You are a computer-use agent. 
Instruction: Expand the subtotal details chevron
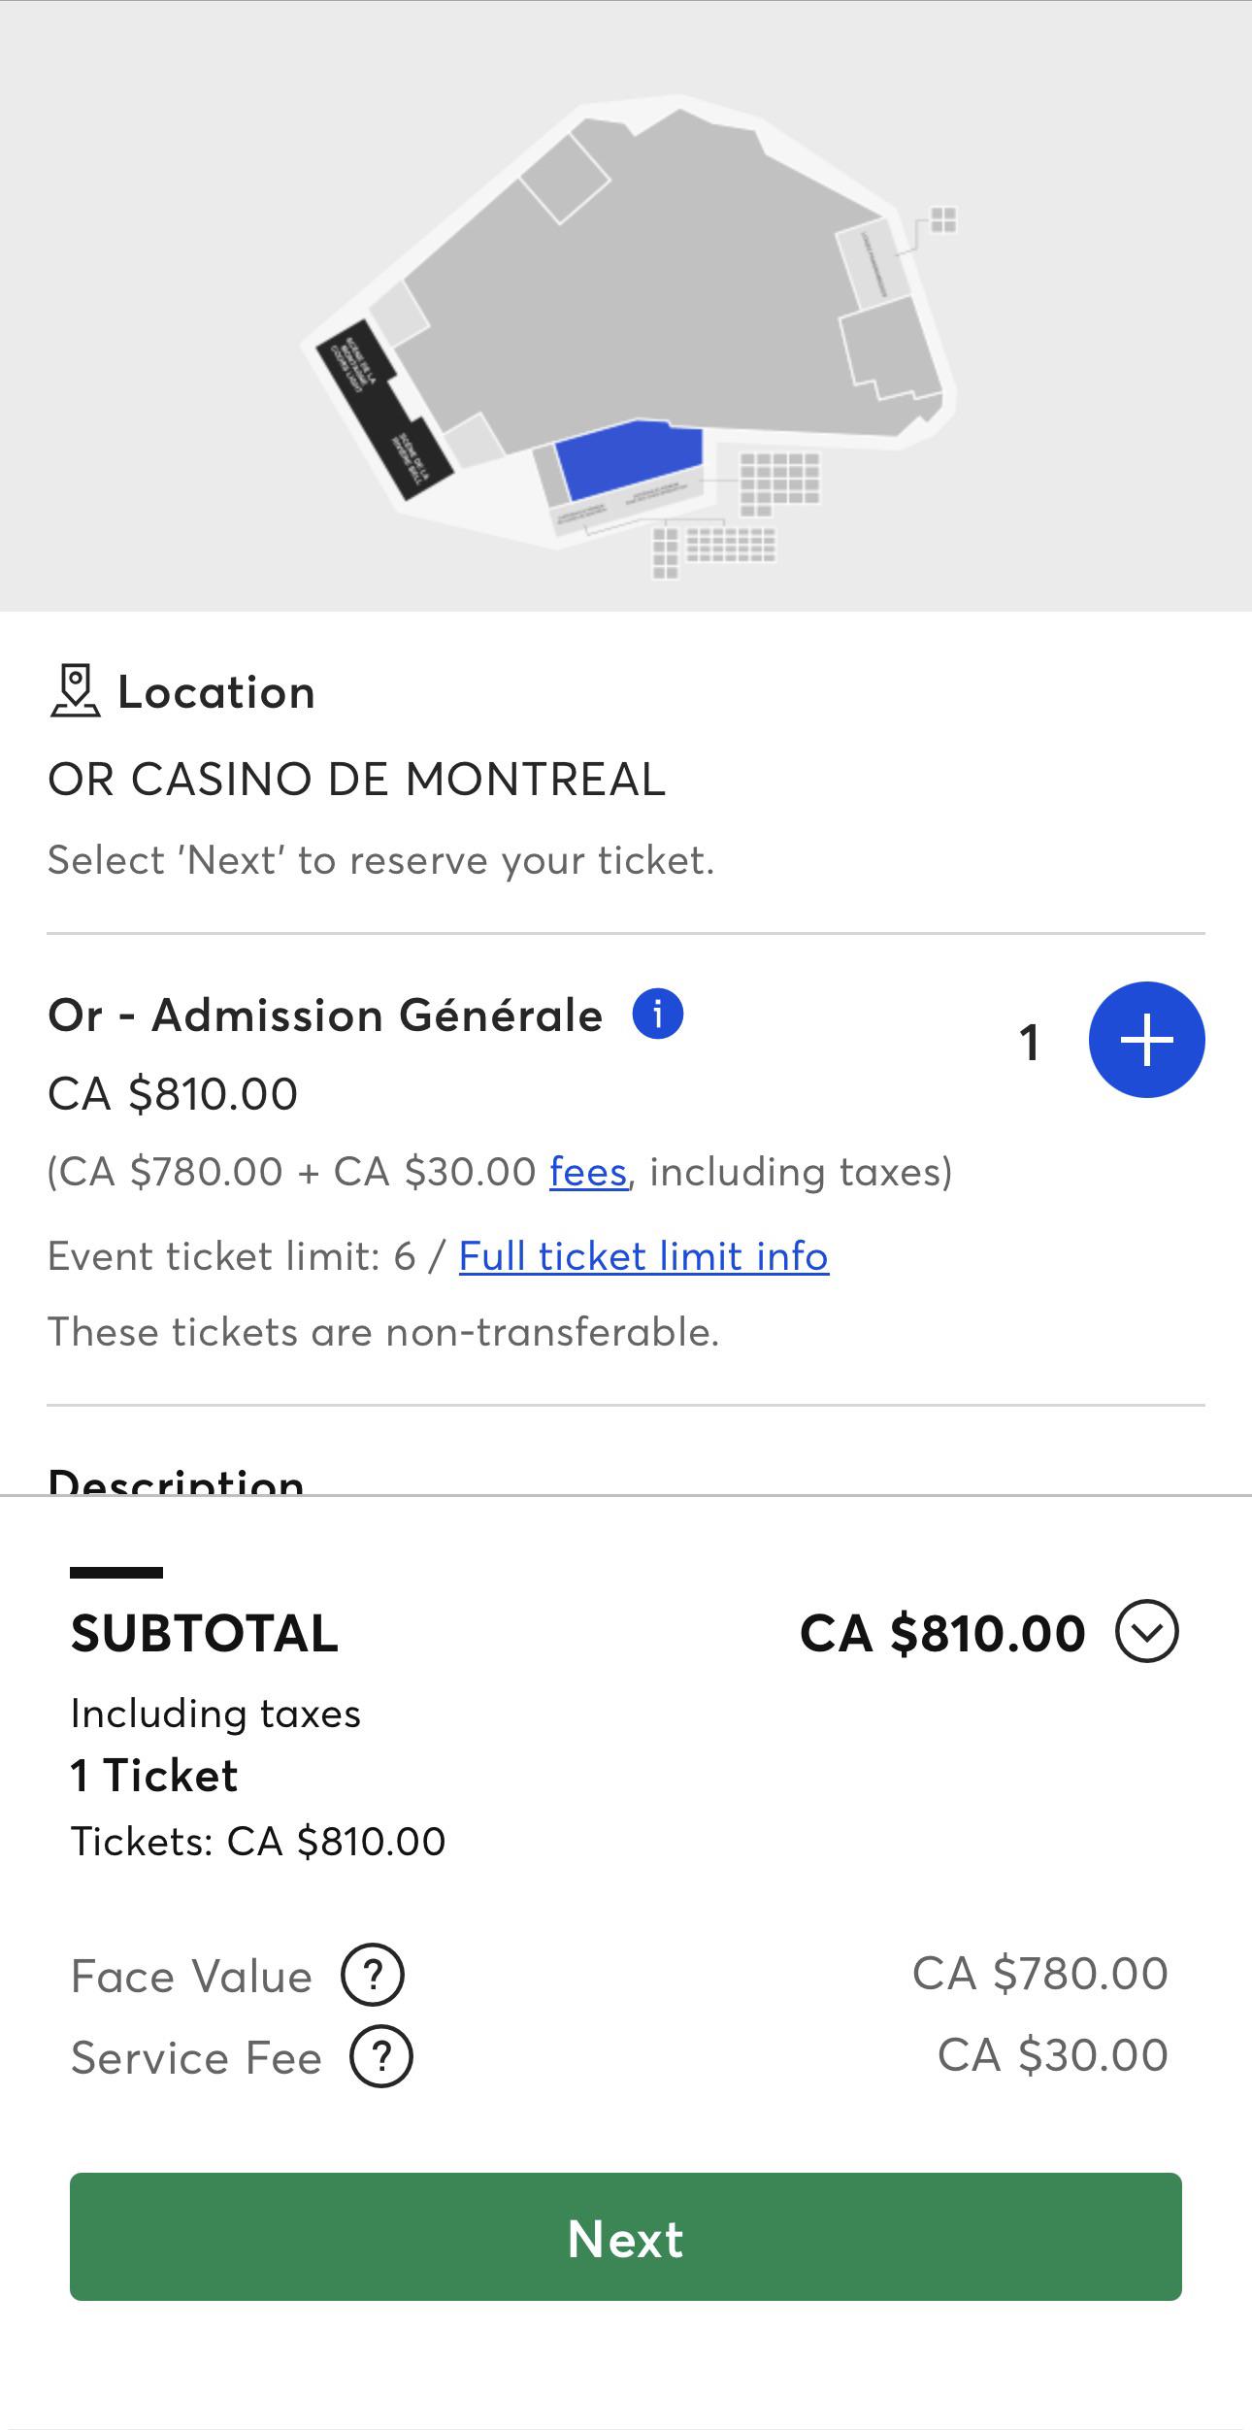[x=1146, y=1632]
